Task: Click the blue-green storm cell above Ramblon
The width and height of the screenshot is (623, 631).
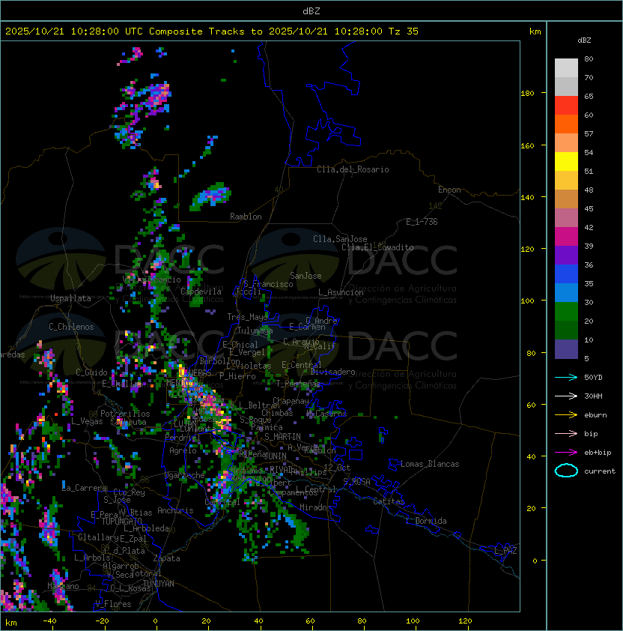Action: click(210, 196)
